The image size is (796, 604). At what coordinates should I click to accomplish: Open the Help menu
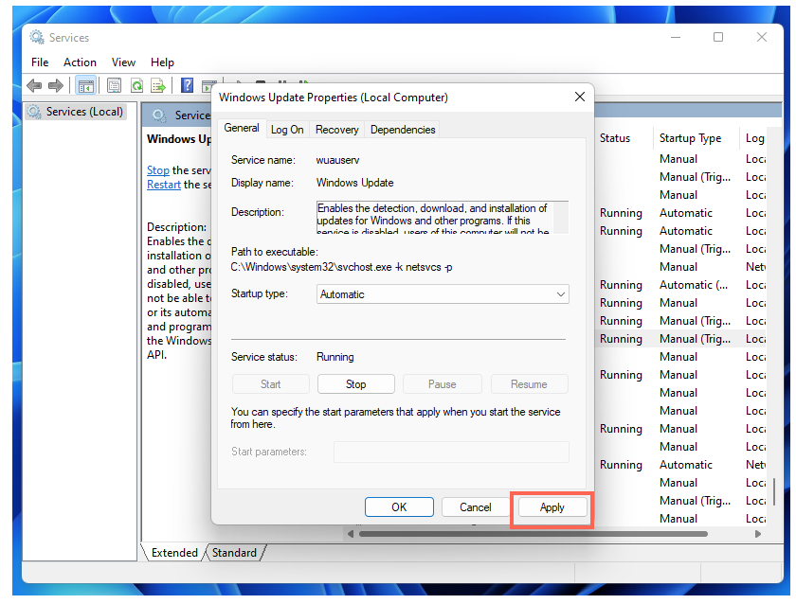point(162,62)
